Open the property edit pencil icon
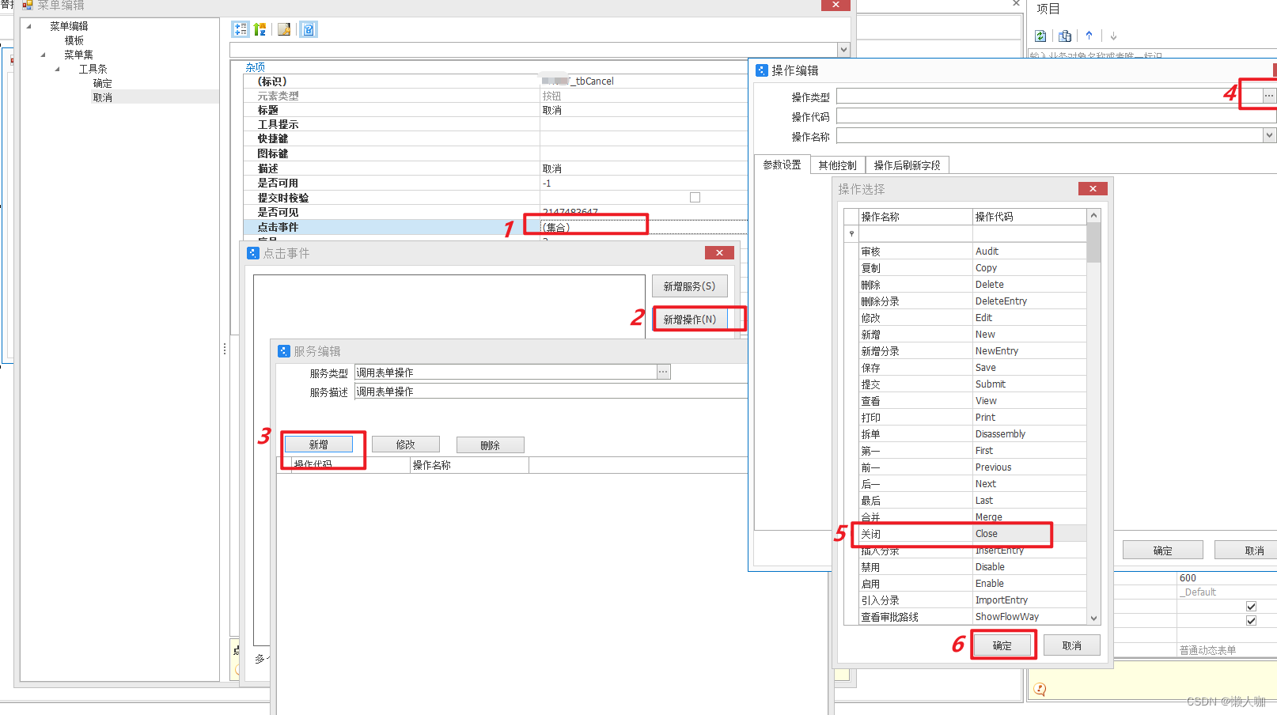 [x=284, y=29]
